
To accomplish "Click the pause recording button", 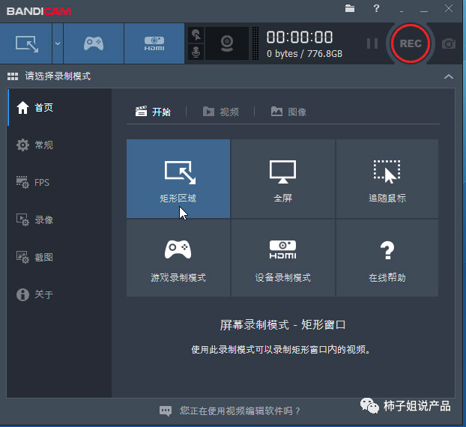I will pyautogui.click(x=372, y=43).
